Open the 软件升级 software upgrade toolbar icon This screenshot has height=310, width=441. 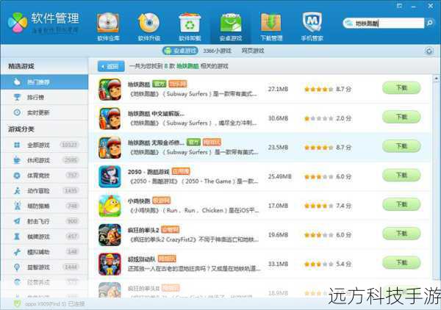[x=149, y=27]
